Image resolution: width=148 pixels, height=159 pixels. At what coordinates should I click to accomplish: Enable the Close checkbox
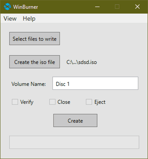[x=52, y=102]
